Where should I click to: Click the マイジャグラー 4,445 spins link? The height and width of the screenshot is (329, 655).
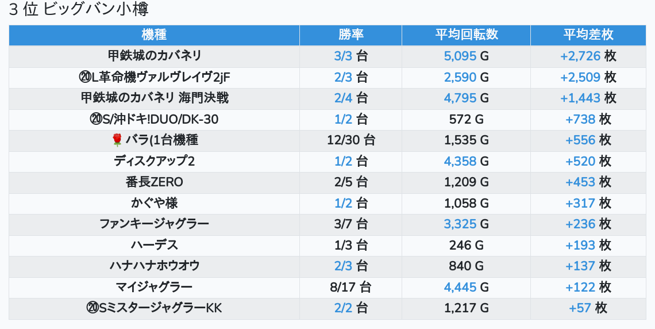(460, 287)
